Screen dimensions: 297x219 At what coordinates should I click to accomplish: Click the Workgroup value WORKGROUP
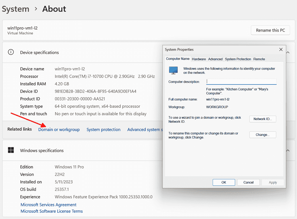(217, 107)
